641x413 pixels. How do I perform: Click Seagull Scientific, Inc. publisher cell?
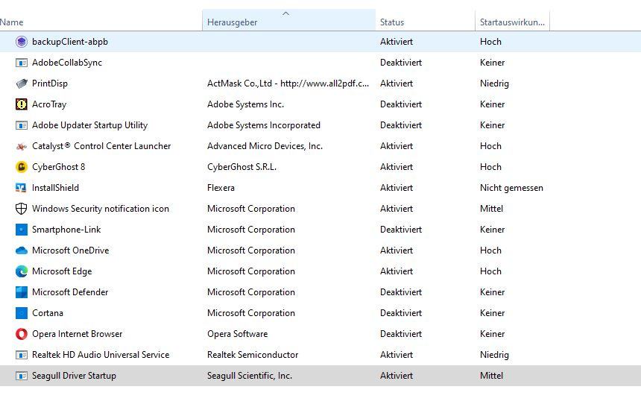(250, 376)
